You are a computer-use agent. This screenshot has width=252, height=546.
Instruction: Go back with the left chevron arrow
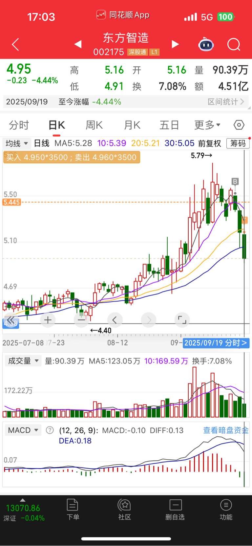[15, 44]
